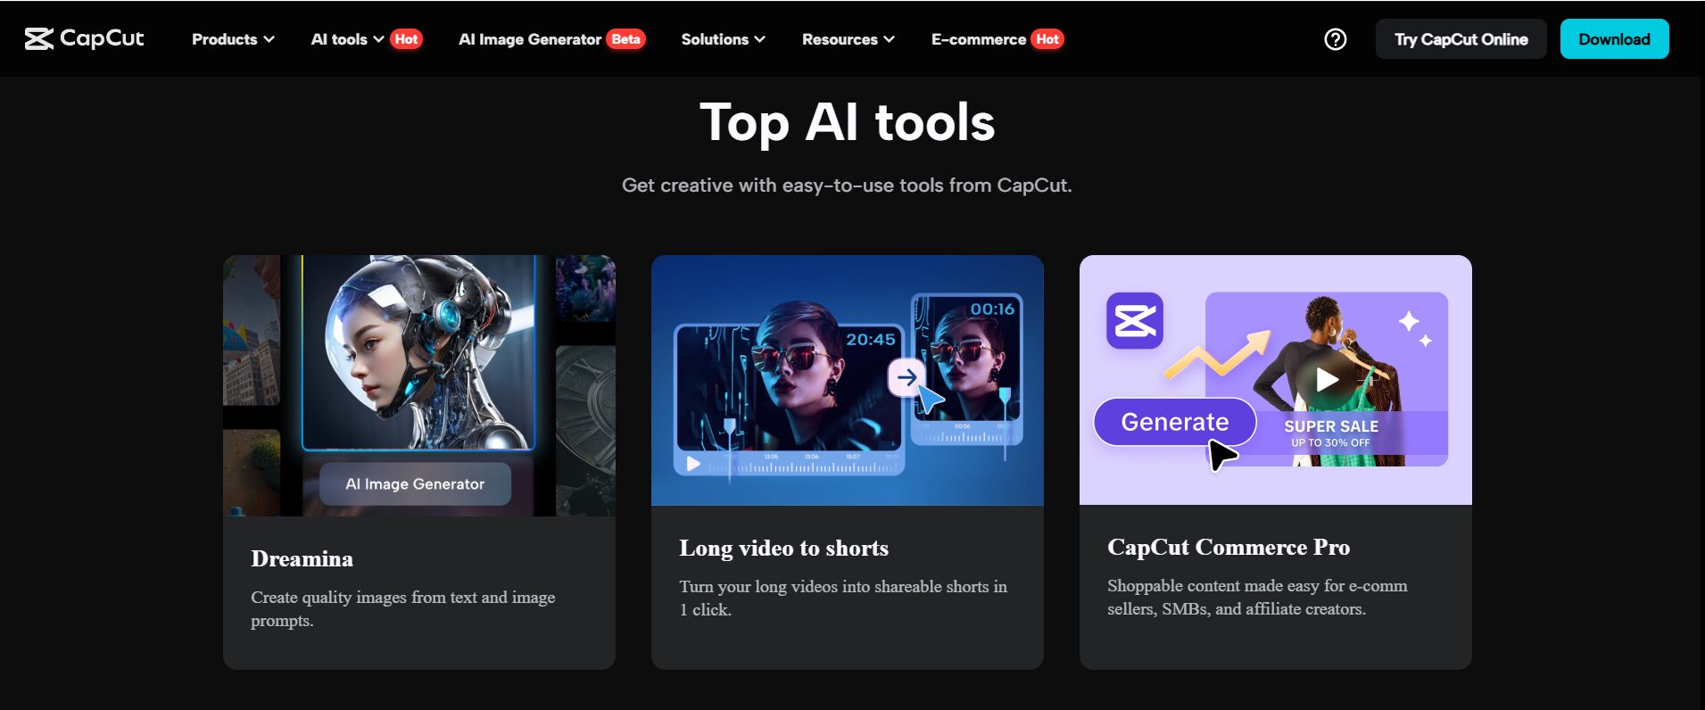Expand the Resources dropdown menu
Screen dimensions: 1705x710
(848, 39)
